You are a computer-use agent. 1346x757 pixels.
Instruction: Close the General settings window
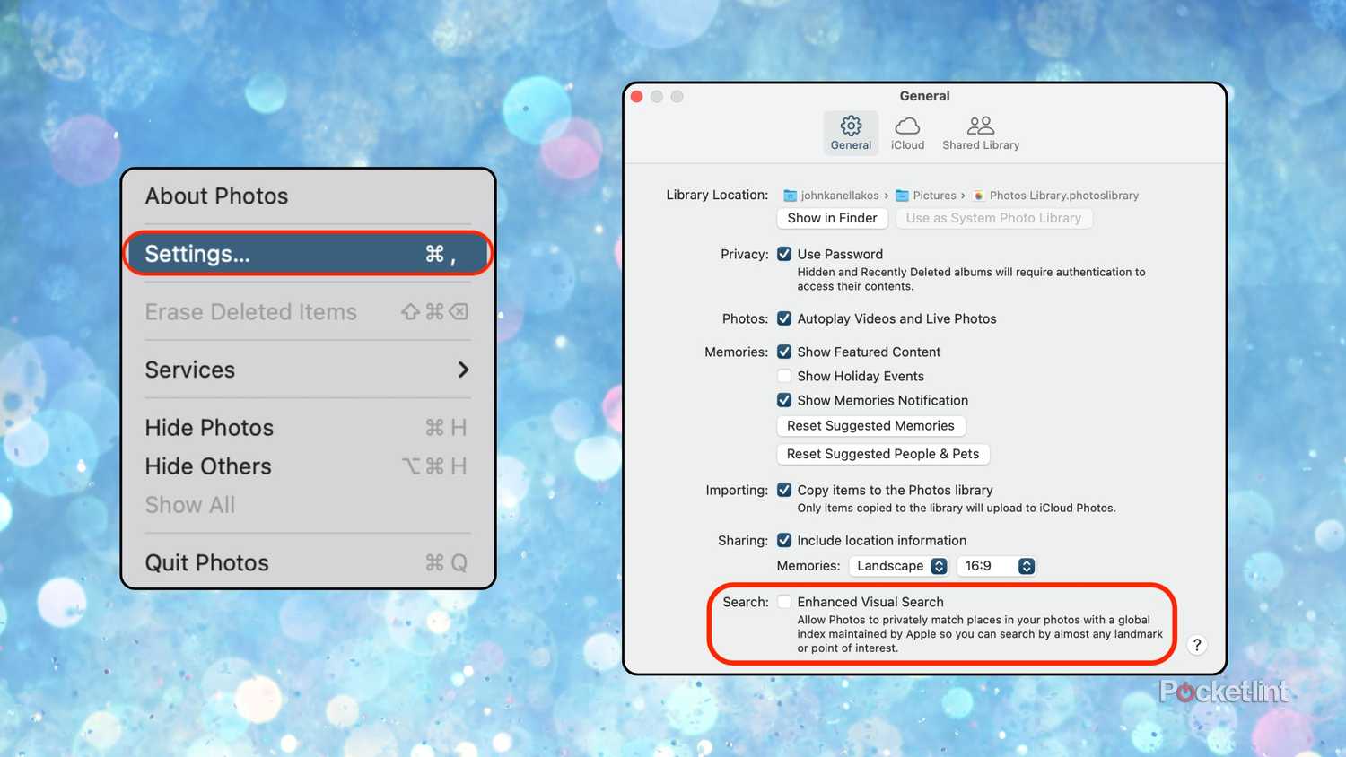coord(637,97)
